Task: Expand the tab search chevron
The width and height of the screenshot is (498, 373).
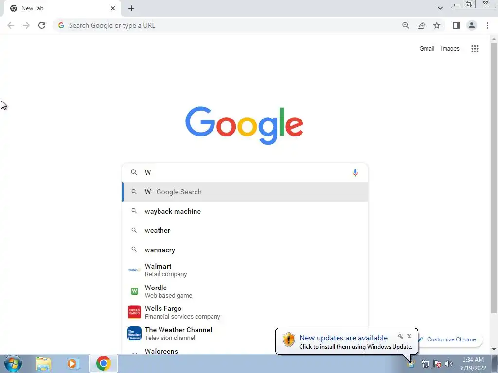Action: coord(440,8)
